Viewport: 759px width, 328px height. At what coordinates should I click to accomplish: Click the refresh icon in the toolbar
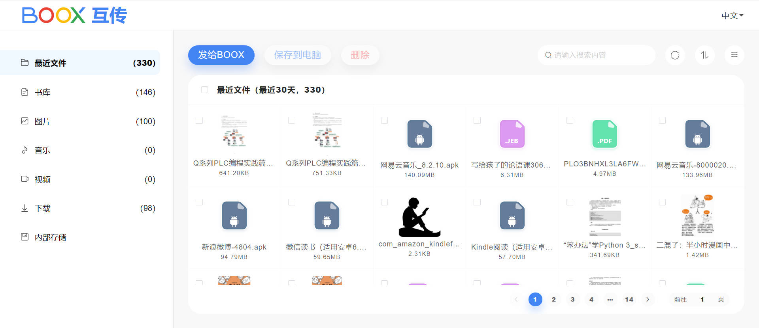(675, 55)
